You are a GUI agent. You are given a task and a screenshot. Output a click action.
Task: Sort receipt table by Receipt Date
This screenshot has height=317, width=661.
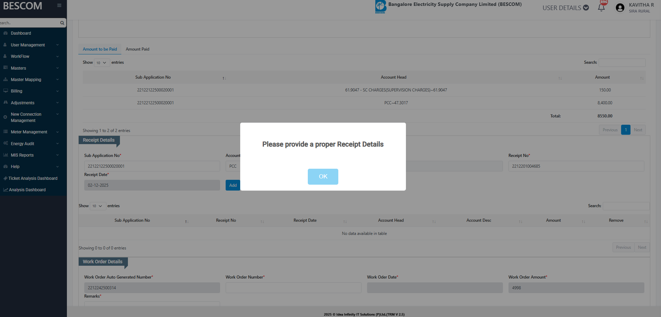pos(345,221)
